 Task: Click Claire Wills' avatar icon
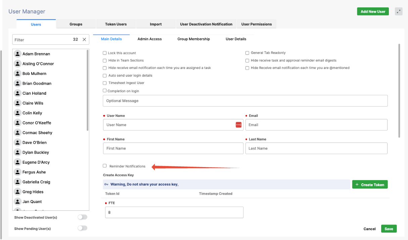pyautogui.click(x=18, y=103)
